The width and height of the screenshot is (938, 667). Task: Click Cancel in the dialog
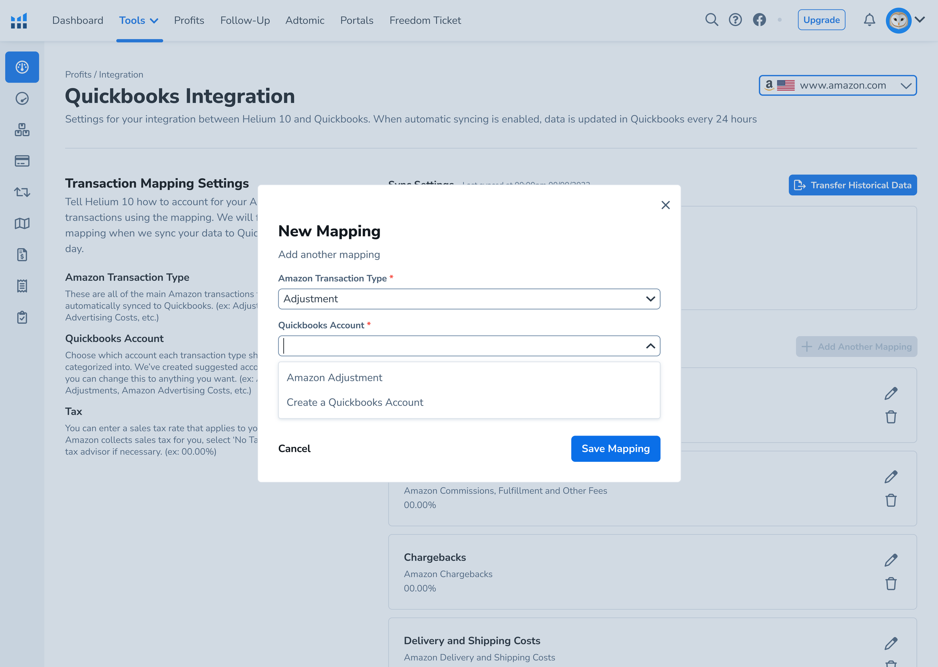coord(294,449)
